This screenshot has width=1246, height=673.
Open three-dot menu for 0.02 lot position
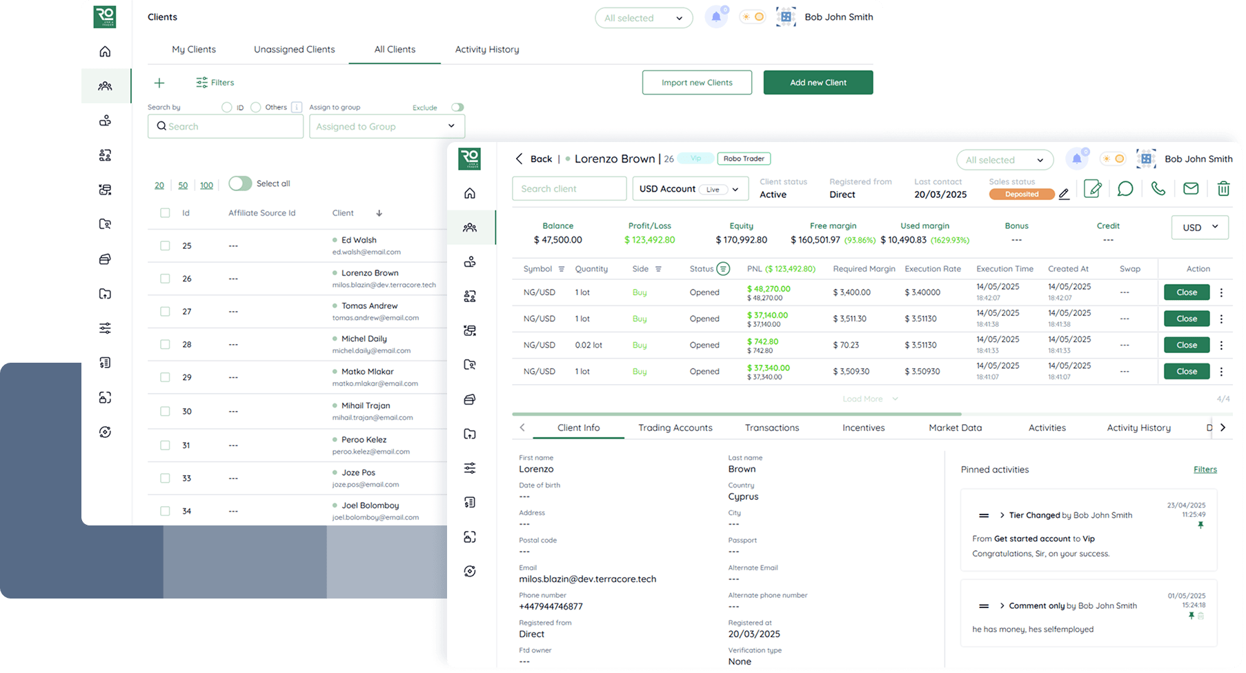coord(1221,345)
